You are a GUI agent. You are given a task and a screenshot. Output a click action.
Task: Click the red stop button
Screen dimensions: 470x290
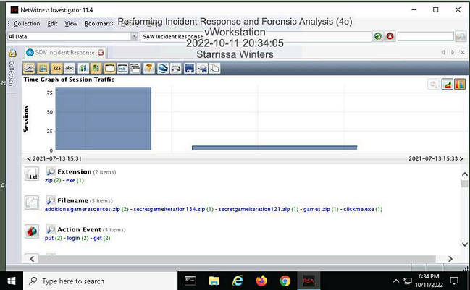[390, 36]
